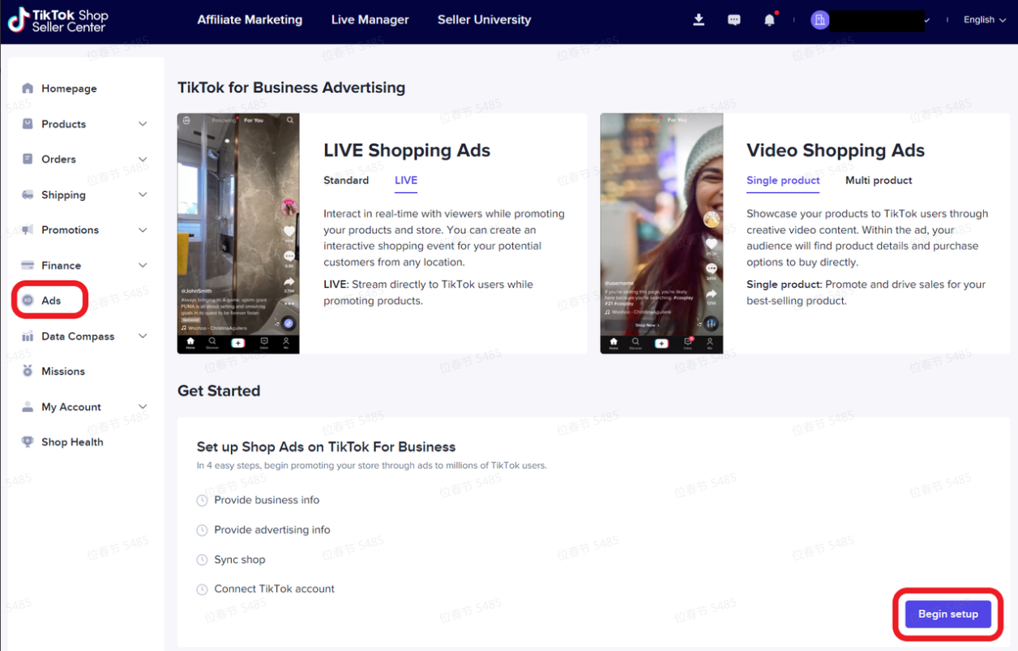Click clock icon beside Sync shop
1018x651 pixels.
click(203, 560)
